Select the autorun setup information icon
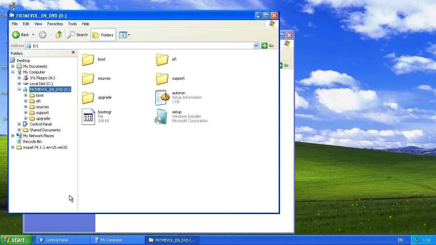This screenshot has width=436, height=245. point(162,98)
